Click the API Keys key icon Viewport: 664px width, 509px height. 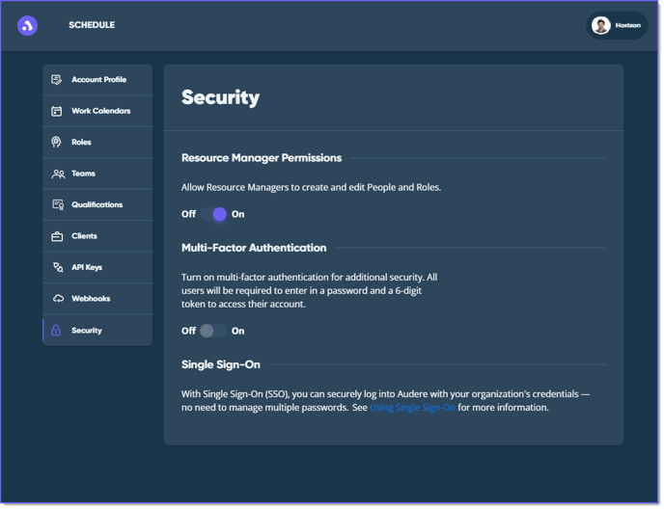(x=58, y=267)
